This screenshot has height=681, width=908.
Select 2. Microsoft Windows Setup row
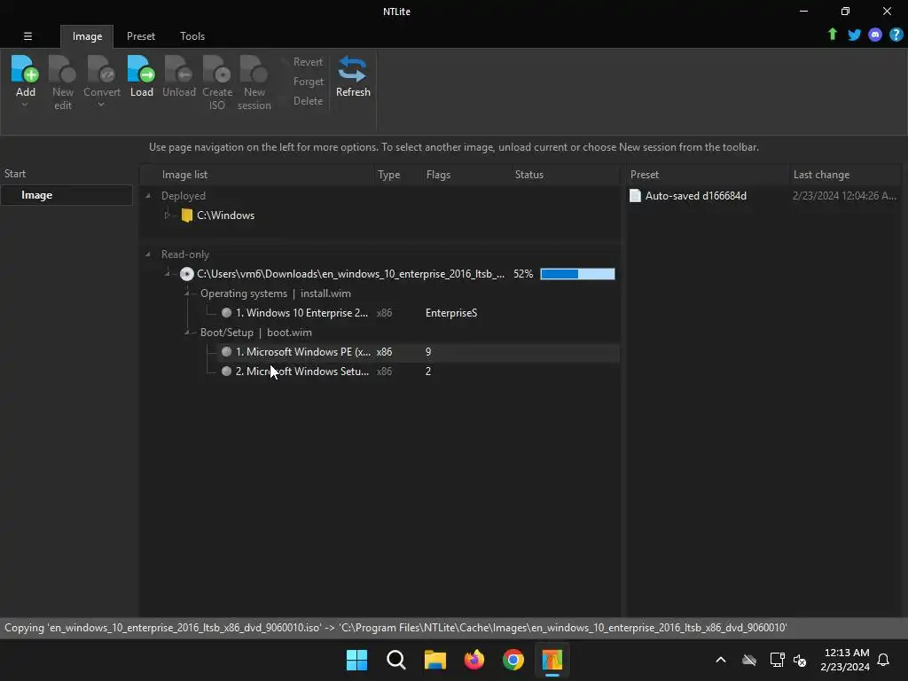click(419, 372)
